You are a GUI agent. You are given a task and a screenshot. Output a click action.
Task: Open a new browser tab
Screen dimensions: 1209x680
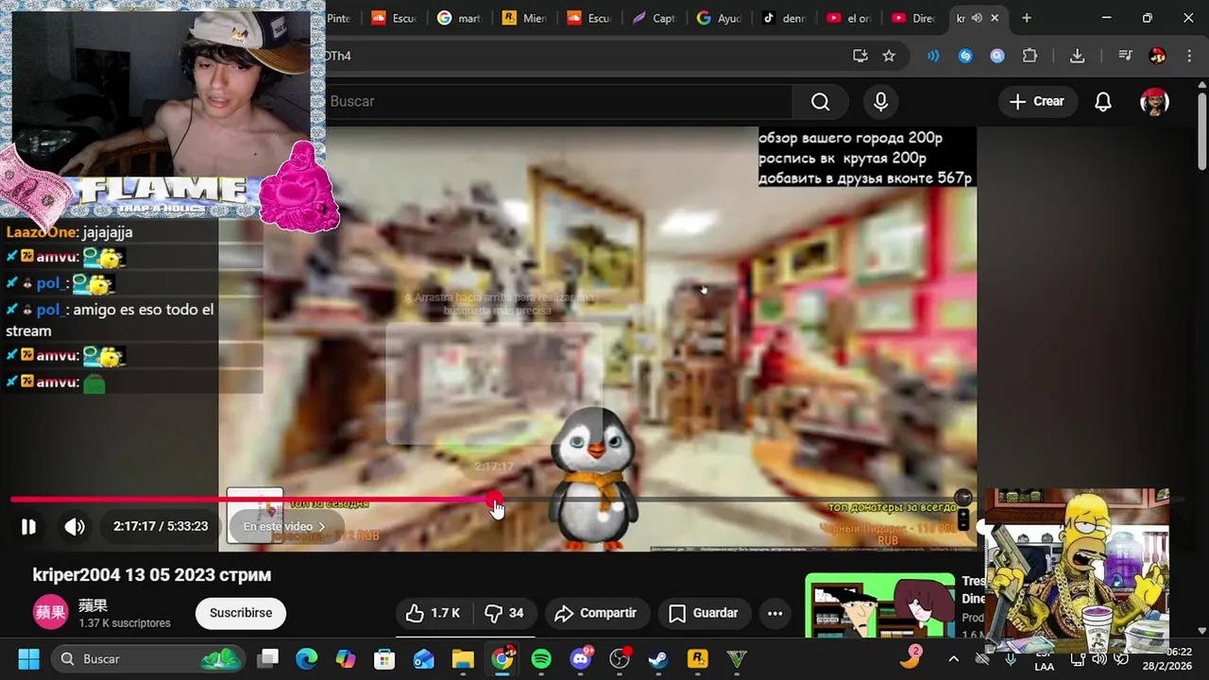pyautogui.click(x=1027, y=18)
